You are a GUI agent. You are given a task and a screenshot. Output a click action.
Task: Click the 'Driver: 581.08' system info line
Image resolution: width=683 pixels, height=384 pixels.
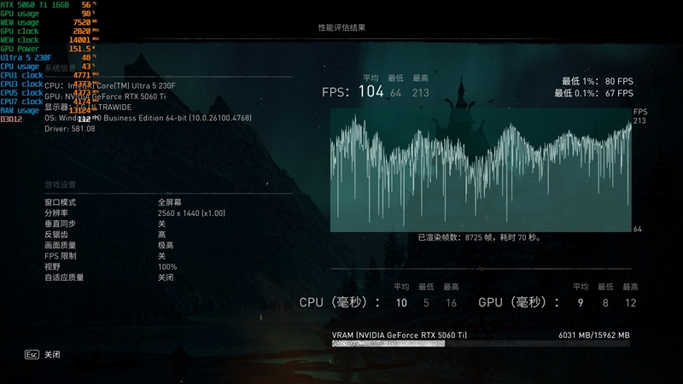point(70,129)
